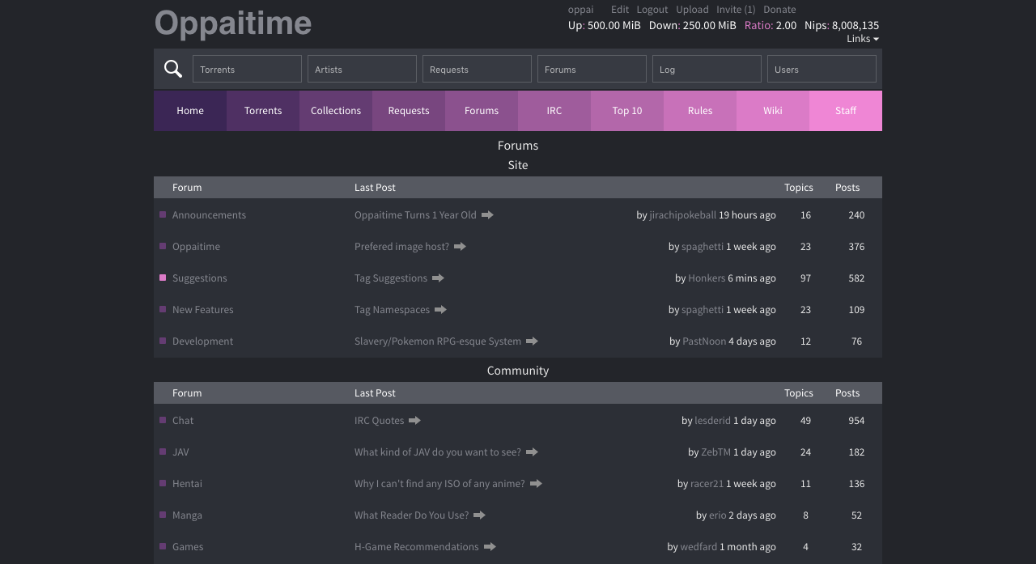Switch to the Staff tab

pyautogui.click(x=846, y=111)
